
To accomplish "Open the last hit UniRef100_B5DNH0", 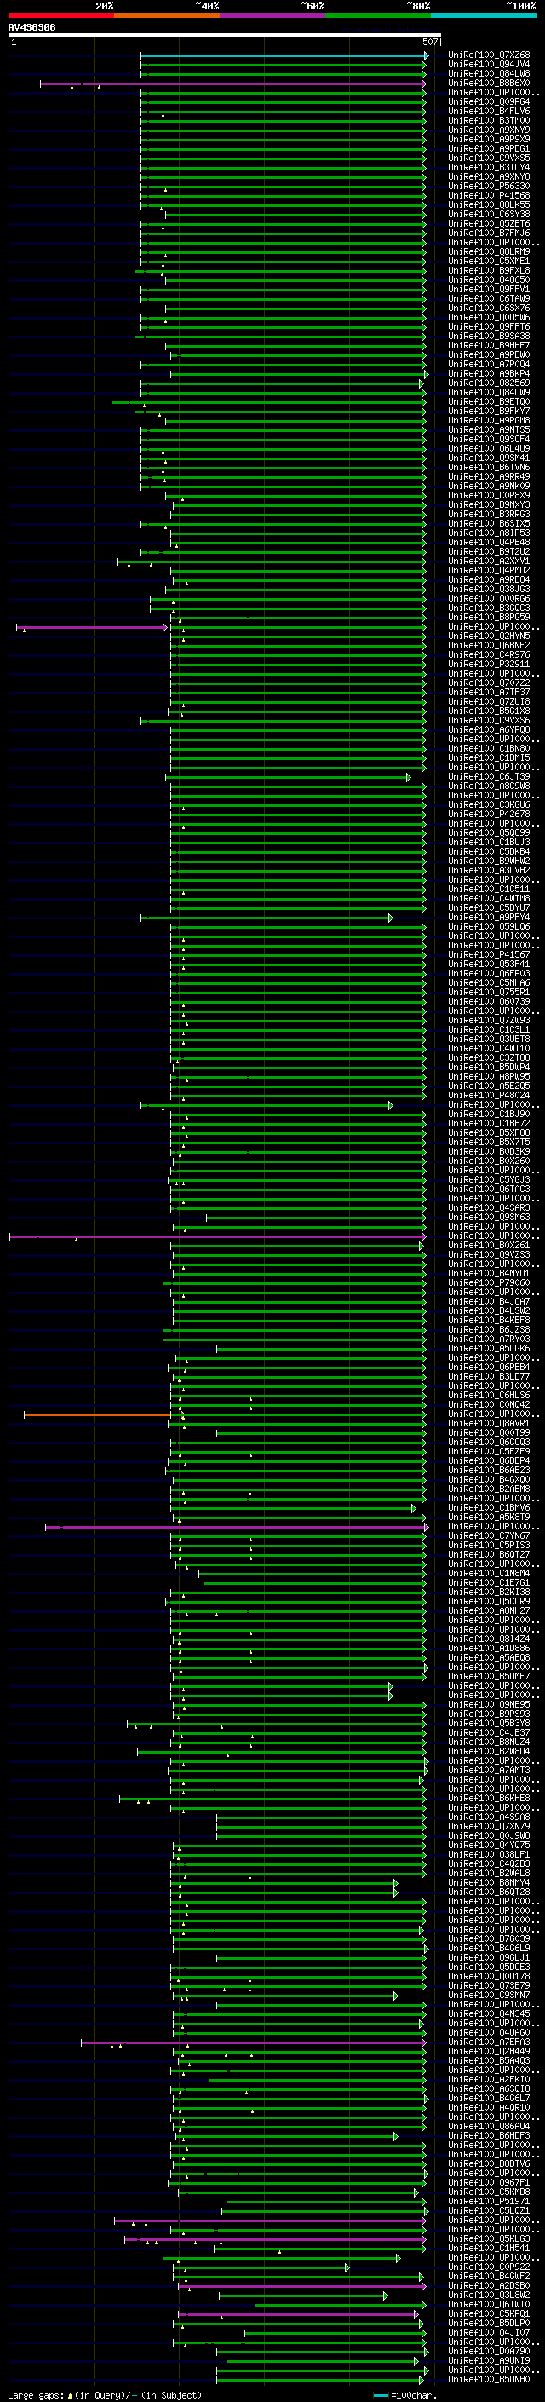I will [489, 2380].
